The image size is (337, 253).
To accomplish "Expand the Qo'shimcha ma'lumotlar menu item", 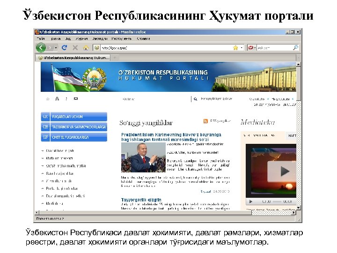I will click(x=64, y=166).
